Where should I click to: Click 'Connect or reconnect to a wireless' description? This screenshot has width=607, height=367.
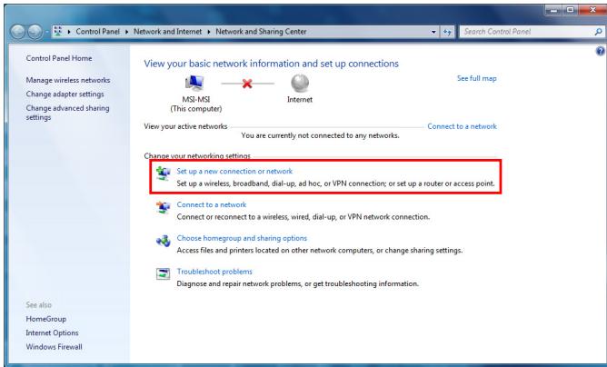click(x=303, y=217)
